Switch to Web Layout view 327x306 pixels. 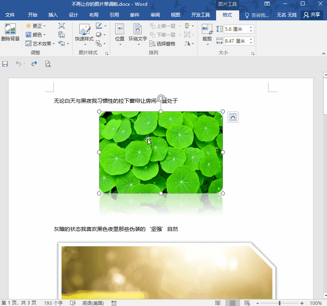[x=247, y=303]
